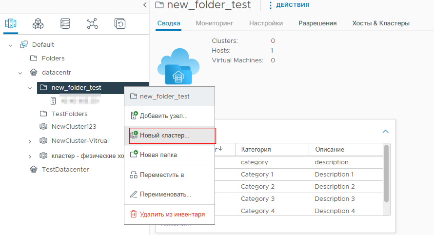434x235 pixels.
Task: Collapse the datacentr tree node
Action: tap(20, 73)
